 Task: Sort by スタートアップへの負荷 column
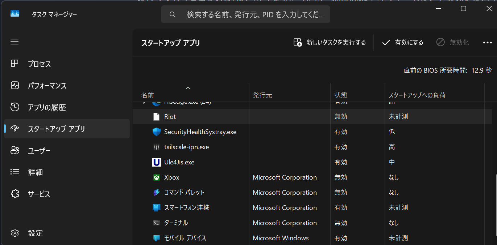pos(417,95)
